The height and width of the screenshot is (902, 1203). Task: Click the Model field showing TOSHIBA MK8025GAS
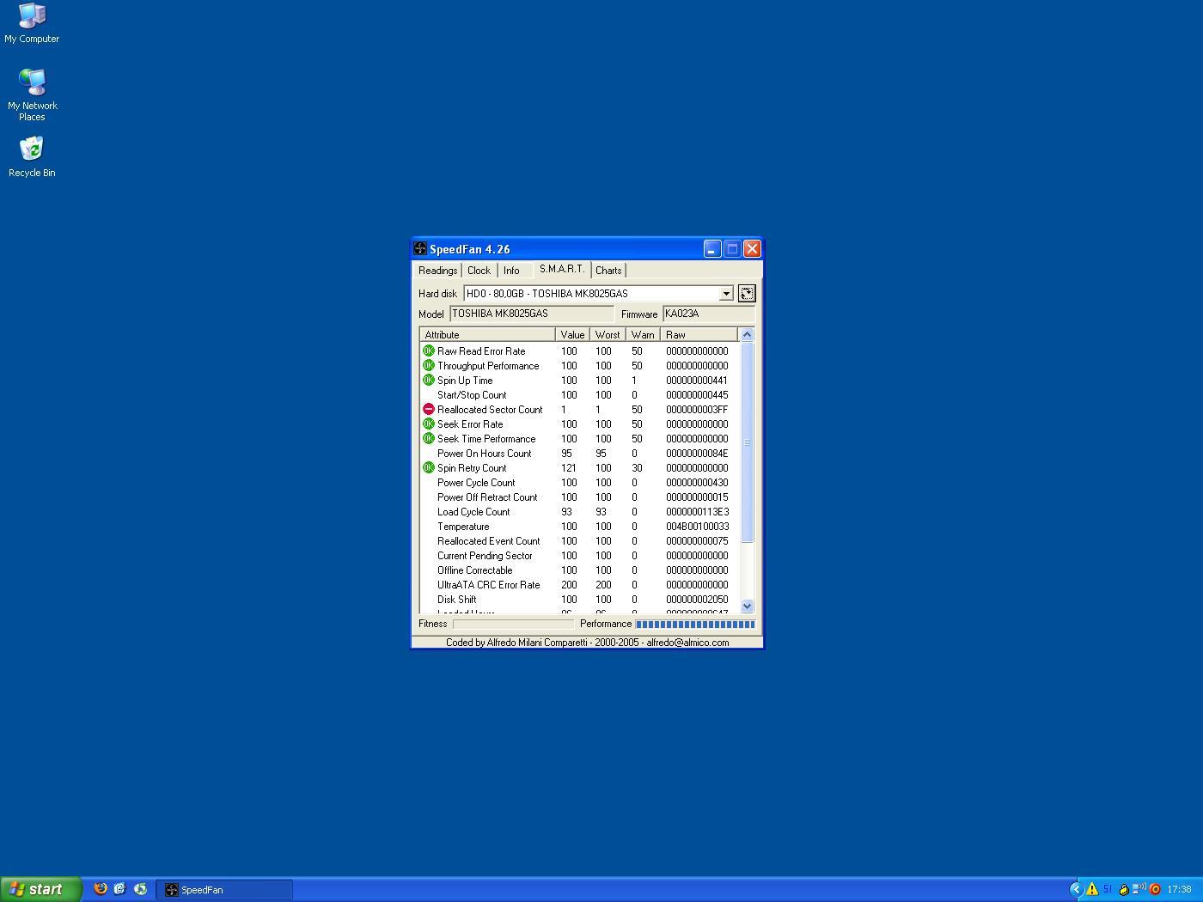(532, 314)
